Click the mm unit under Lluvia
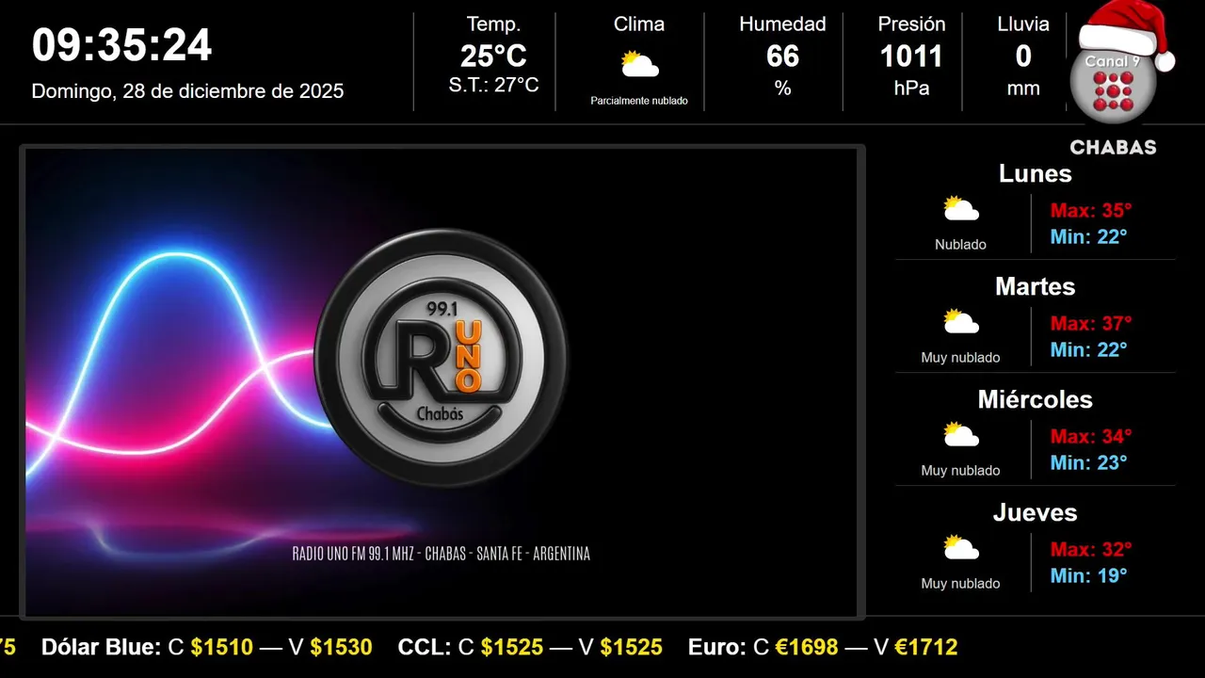Viewport: 1205px width, 678px height. click(x=1023, y=89)
